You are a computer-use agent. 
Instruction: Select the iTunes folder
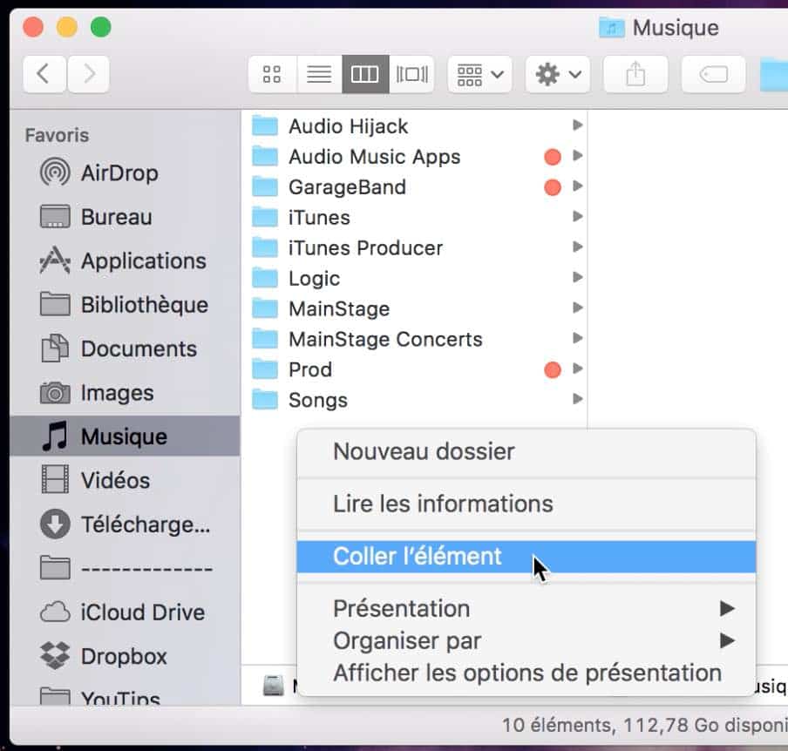[414, 218]
